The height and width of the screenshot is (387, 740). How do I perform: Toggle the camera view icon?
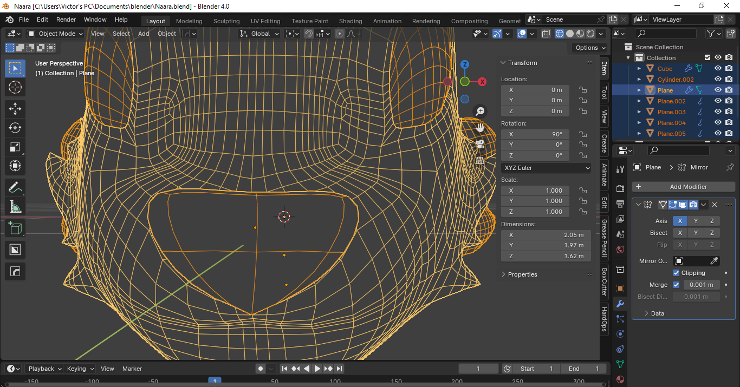click(x=480, y=144)
